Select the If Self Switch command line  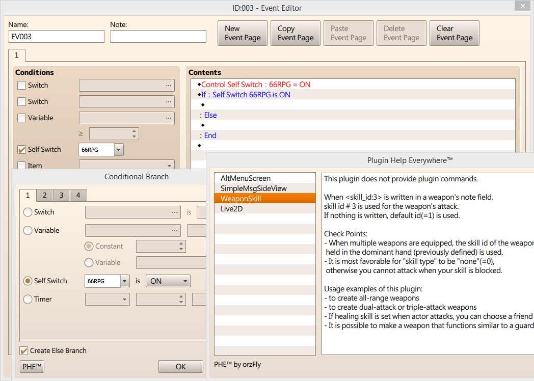pos(353,95)
